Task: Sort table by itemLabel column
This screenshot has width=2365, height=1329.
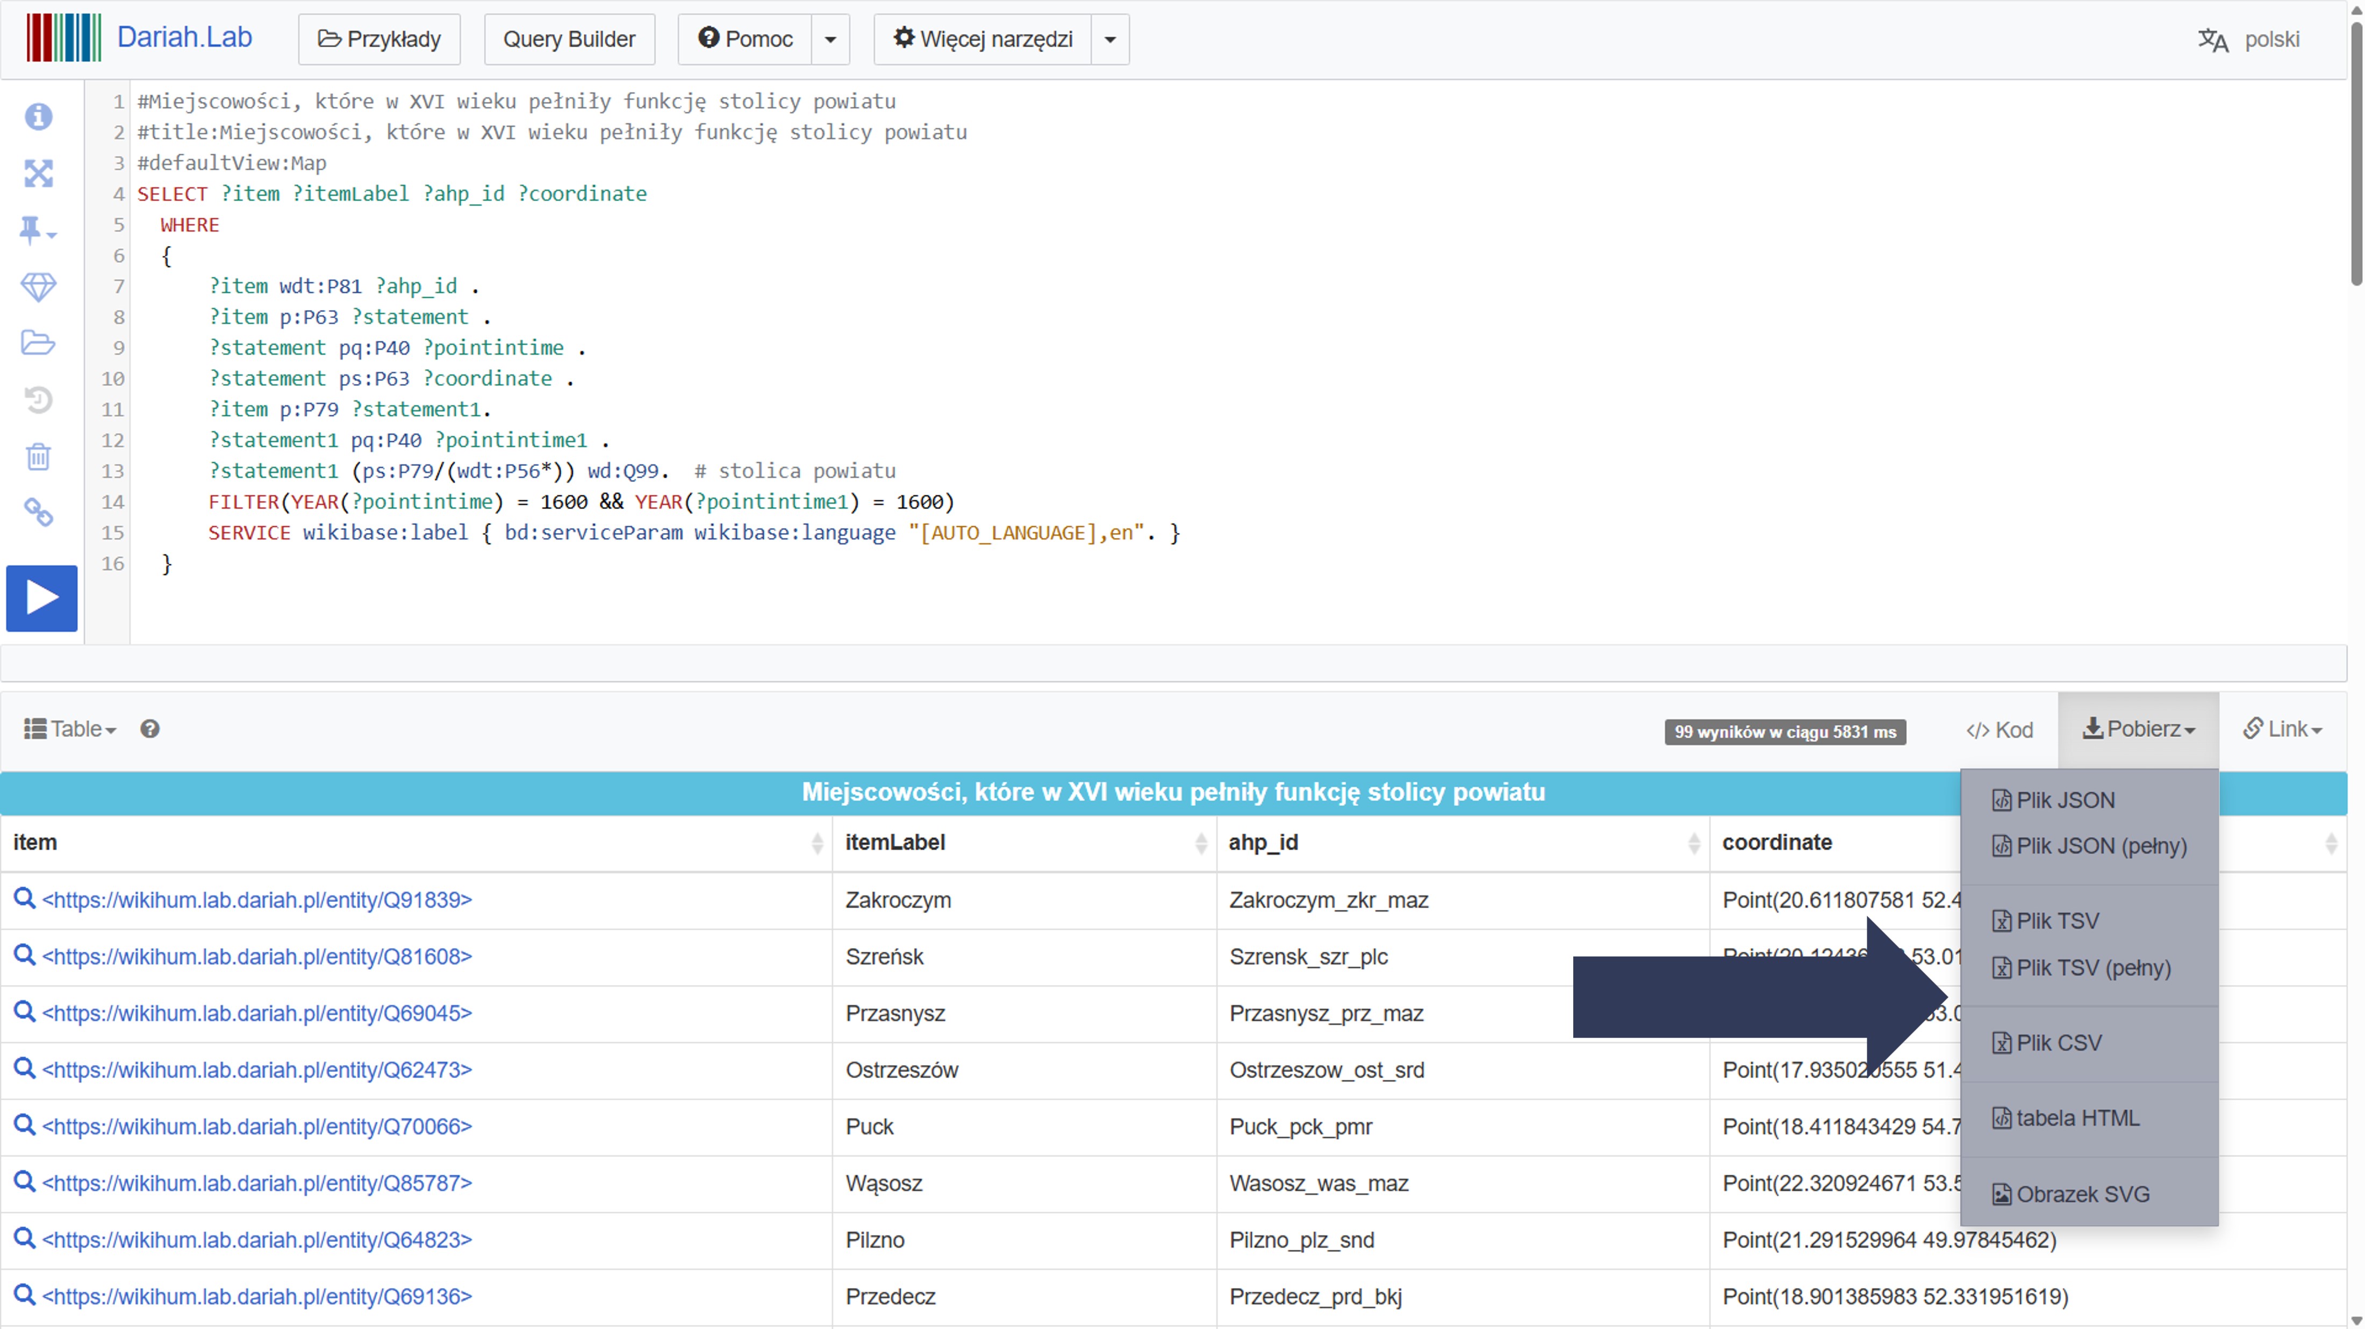Action: [x=1200, y=843]
